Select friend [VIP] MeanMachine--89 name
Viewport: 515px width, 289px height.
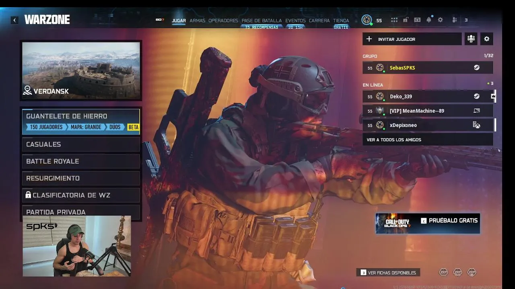(417, 111)
